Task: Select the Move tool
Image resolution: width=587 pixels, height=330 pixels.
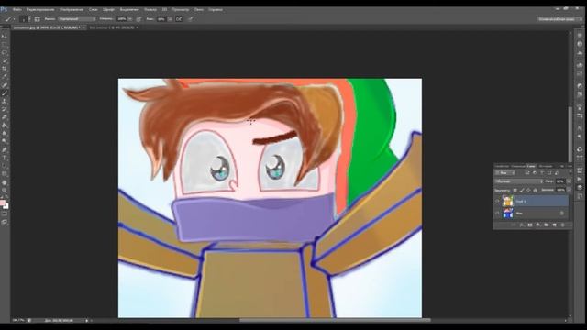Action: [x=5, y=36]
